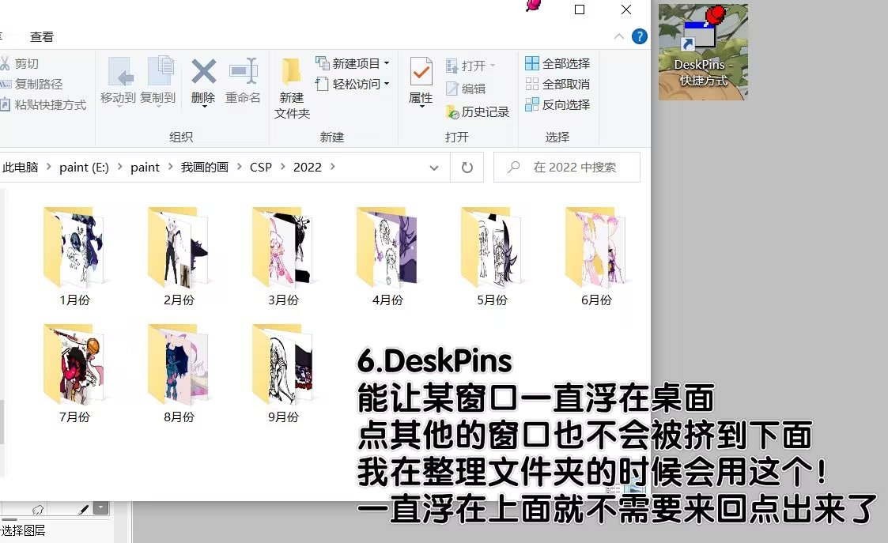
Task: Click the 在 2022 中搜索 search box
Action: (x=567, y=167)
